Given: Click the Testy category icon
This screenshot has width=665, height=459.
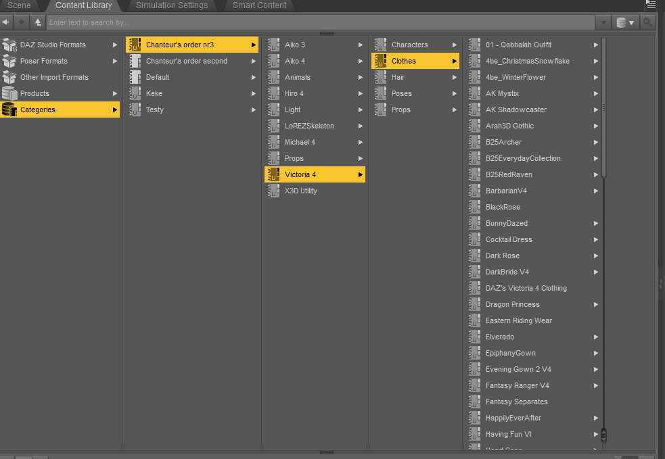Looking at the screenshot, I should click(x=135, y=110).
